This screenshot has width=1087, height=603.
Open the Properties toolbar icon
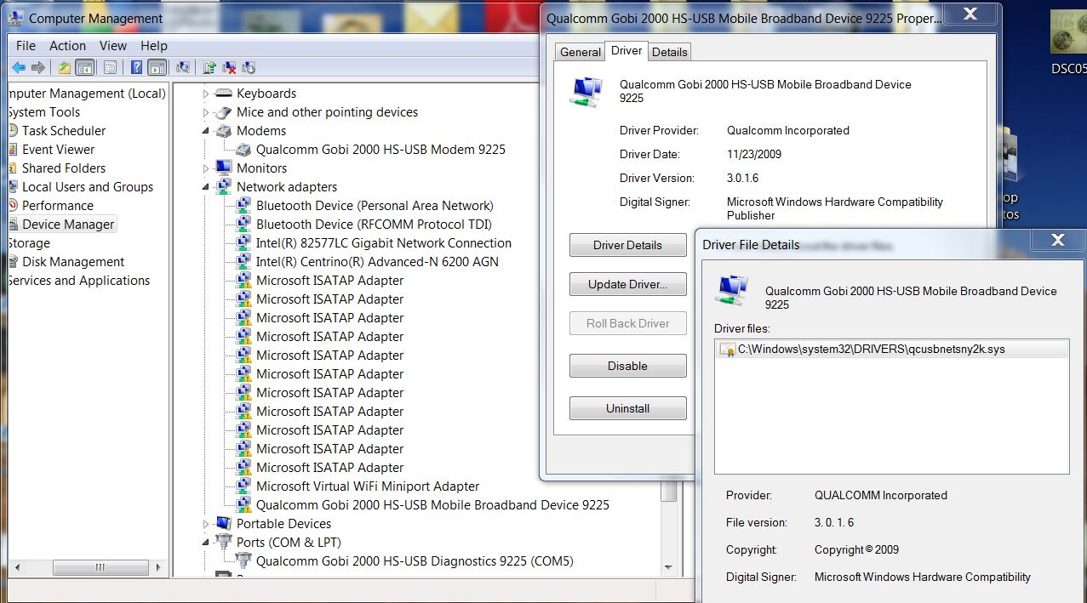coord(110,68)
